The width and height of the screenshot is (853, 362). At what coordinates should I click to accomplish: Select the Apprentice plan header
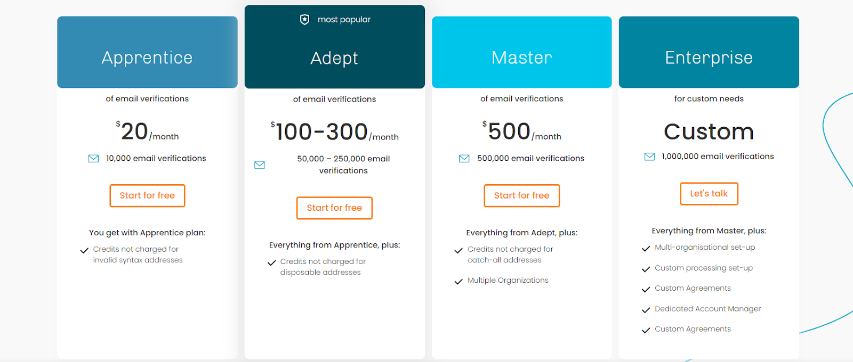(x=147, y=52)
